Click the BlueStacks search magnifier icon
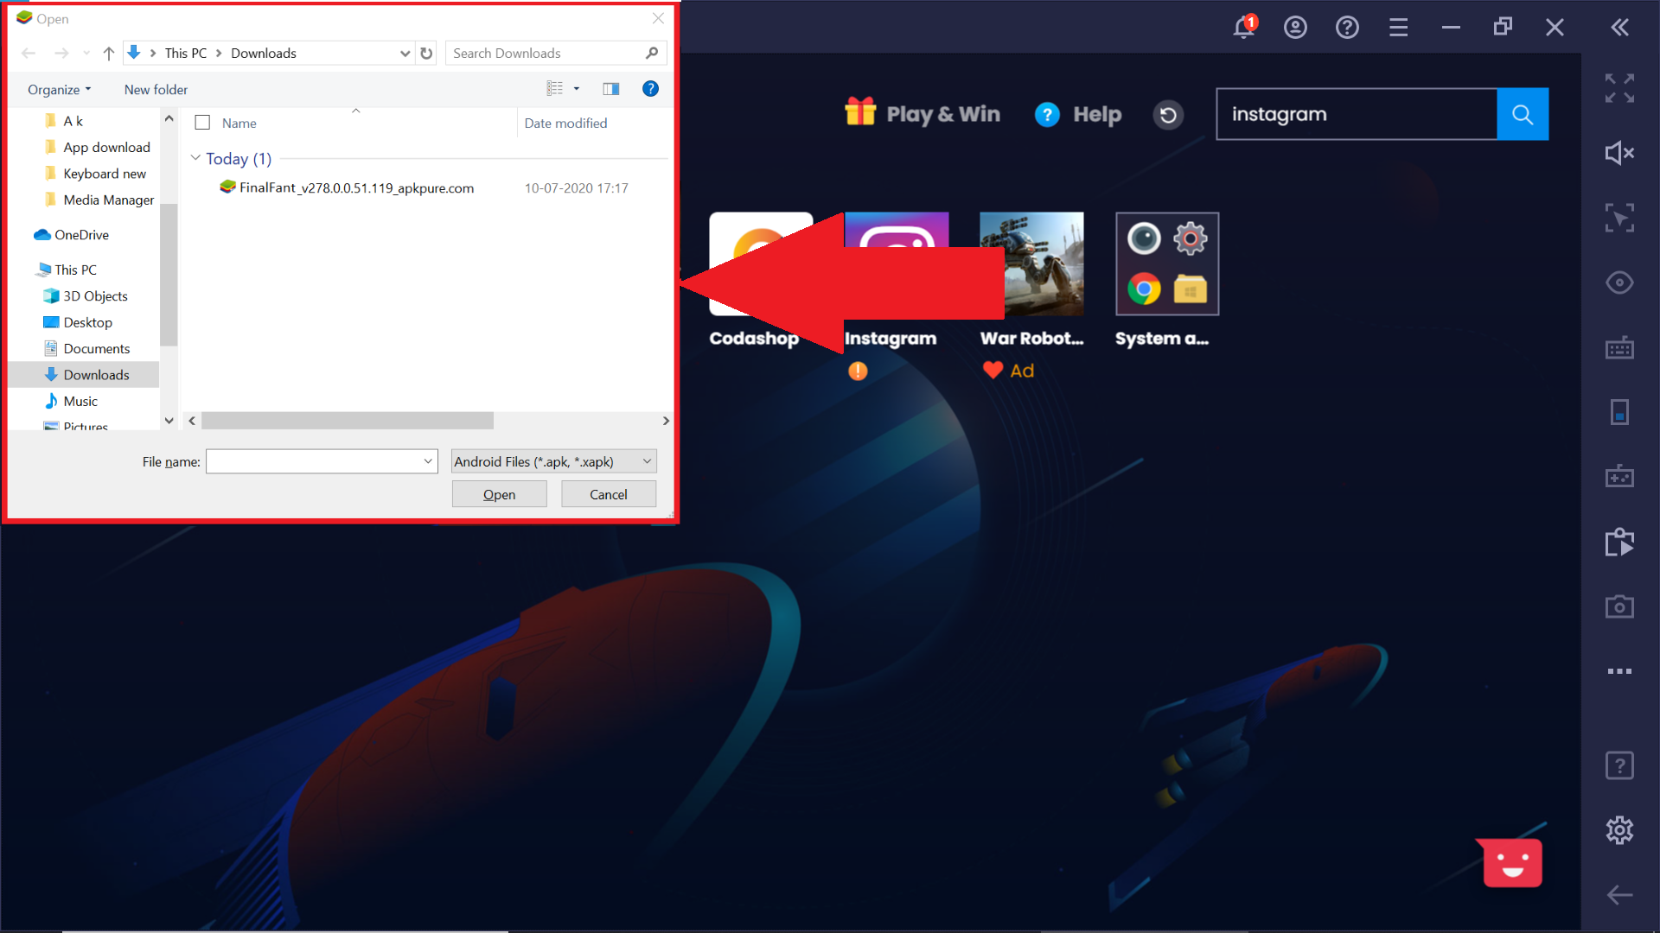The width and height of the screenshot is (1660, 933). coord(1523,114)
